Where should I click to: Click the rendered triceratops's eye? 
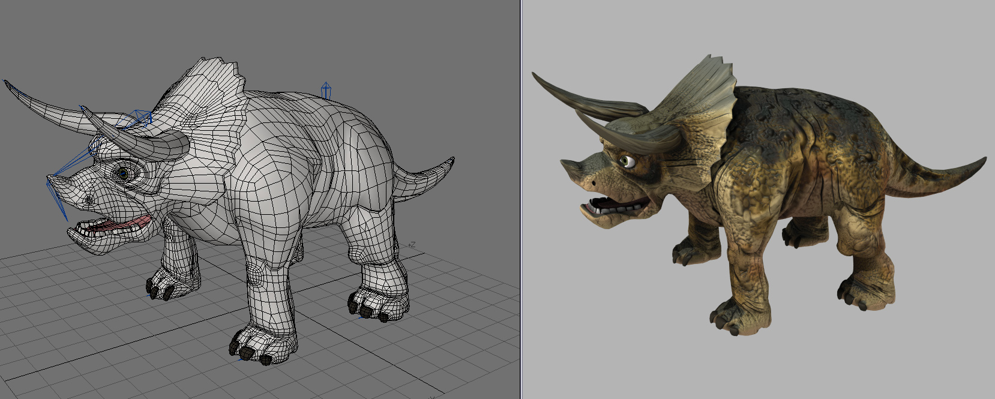click(x=627, y=161)
